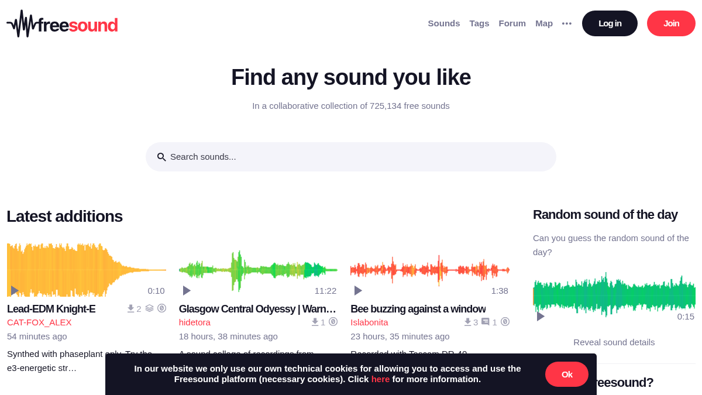The width and height of the screenshot is (702, 395).
Task: Play the random sound of the day
Action: click(x=541, y=317)
